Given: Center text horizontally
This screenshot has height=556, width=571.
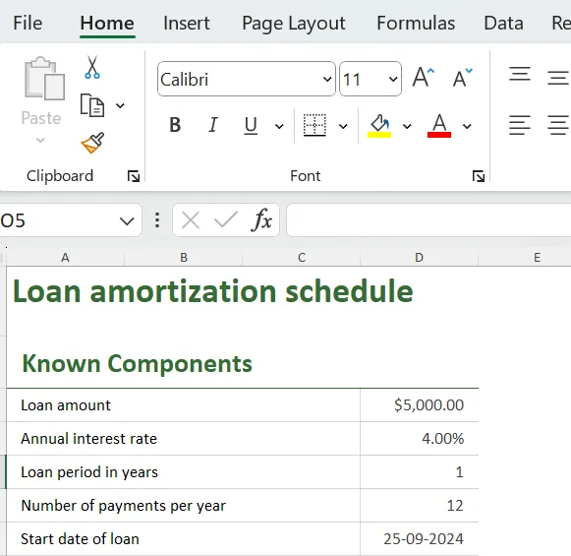Looking at the screenshot, I should 558,125.
